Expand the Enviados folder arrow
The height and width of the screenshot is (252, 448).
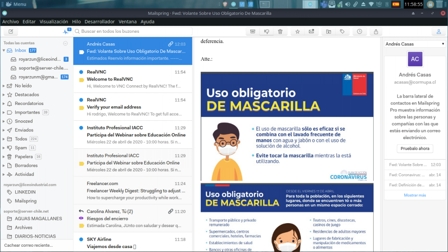coord(3,130)
